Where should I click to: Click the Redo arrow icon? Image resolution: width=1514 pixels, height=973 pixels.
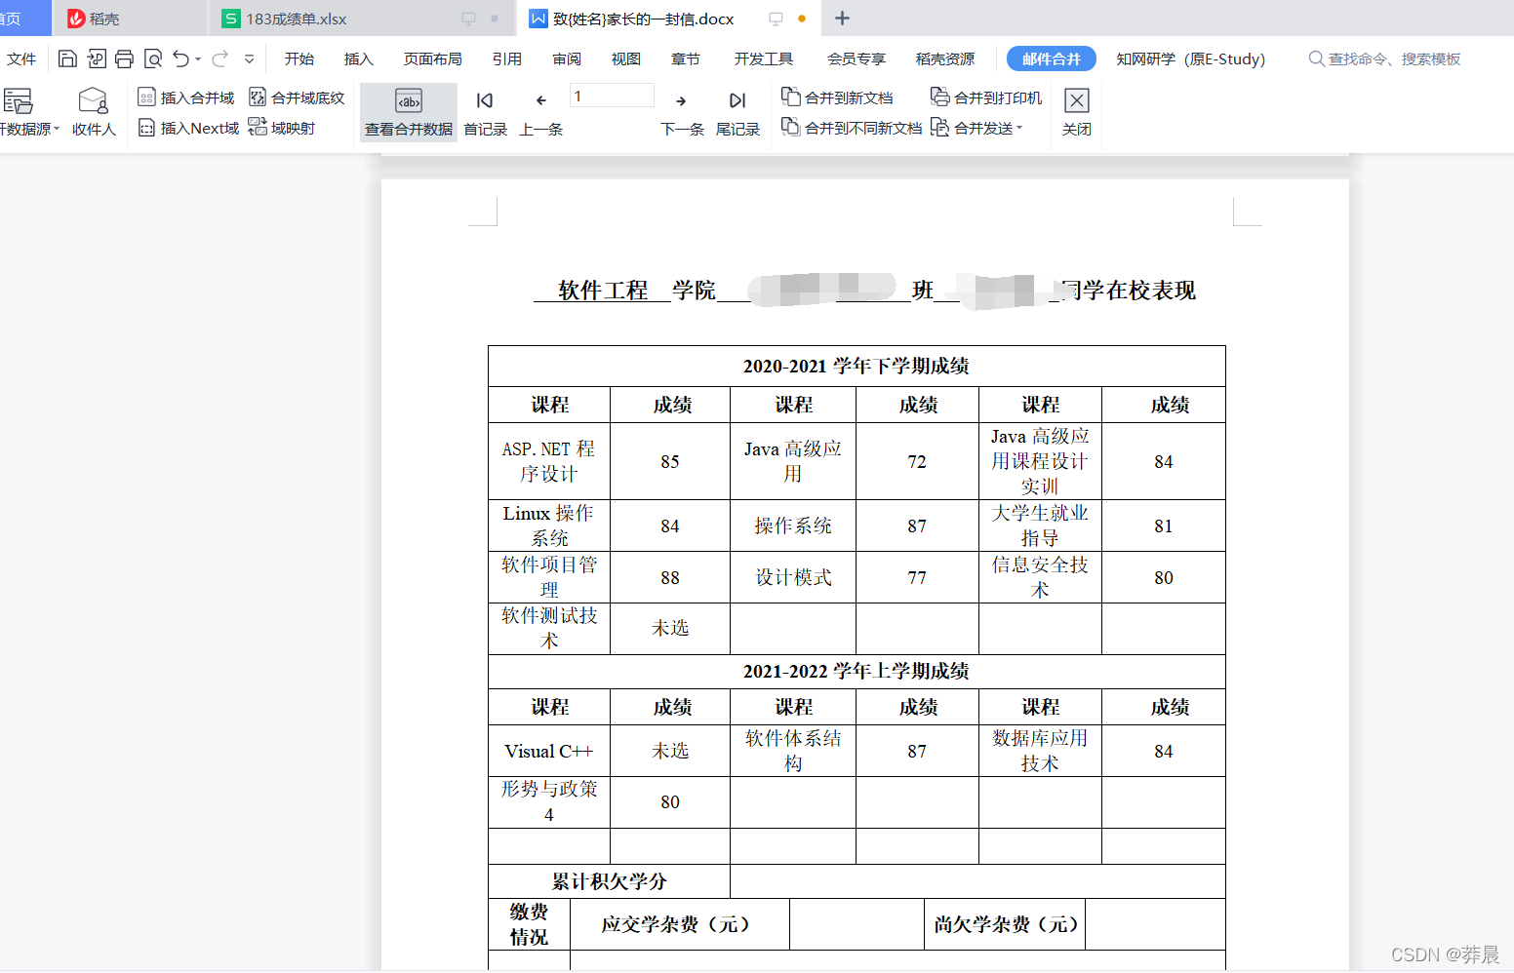[x=220, y=58]
